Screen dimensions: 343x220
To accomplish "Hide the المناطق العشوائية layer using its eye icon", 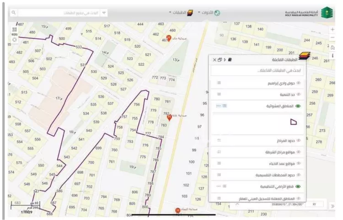I will click(298, 106).
